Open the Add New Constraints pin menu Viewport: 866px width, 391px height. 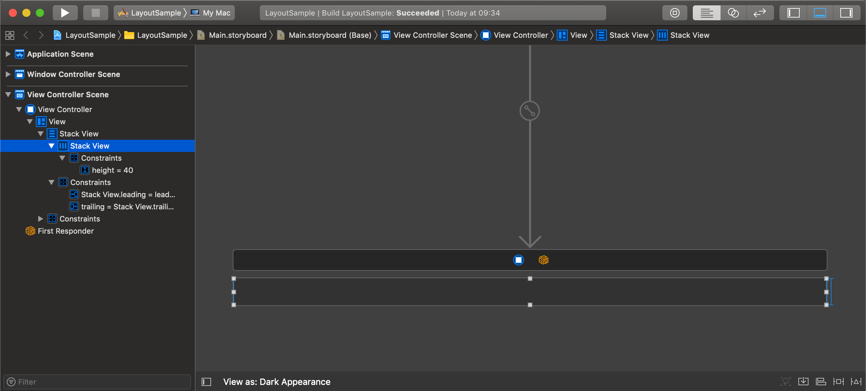(838, 382)
